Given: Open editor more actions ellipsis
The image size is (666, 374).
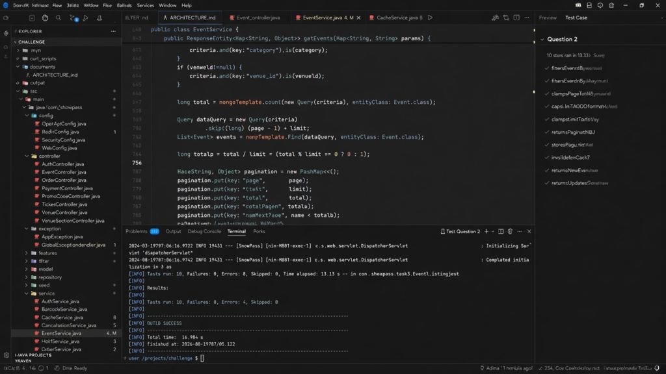Looking at the screenshot, I should (x=527, y=18).
